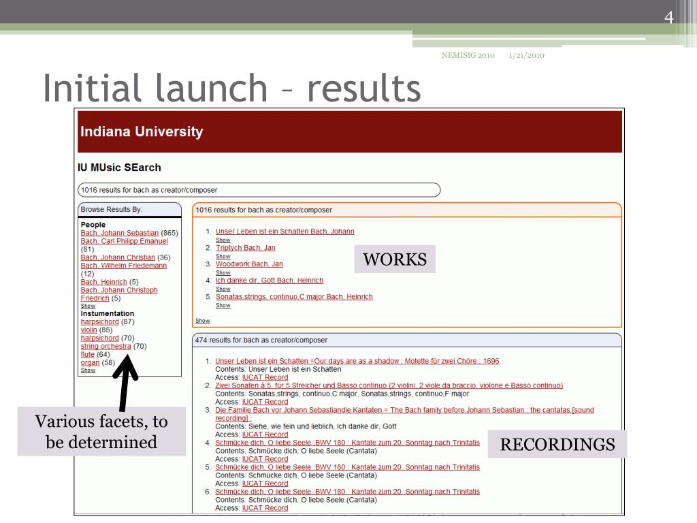Open Ich danke dir, Gott Bach, Heinrich
The image size is (697, 523).
[x=270, y=281]
